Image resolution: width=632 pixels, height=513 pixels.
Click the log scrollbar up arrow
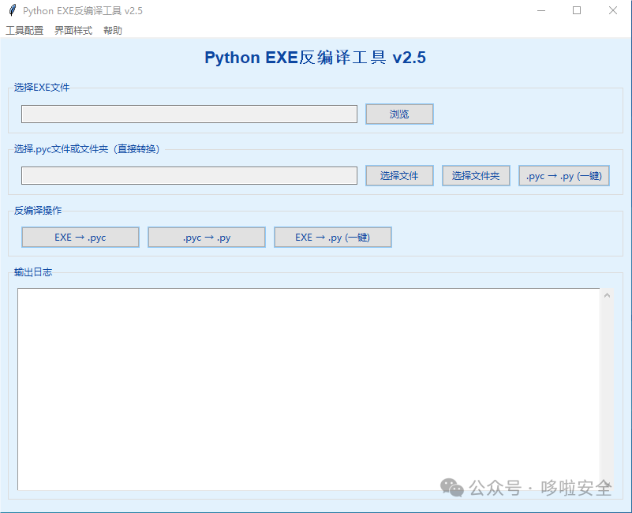[607, 296]
